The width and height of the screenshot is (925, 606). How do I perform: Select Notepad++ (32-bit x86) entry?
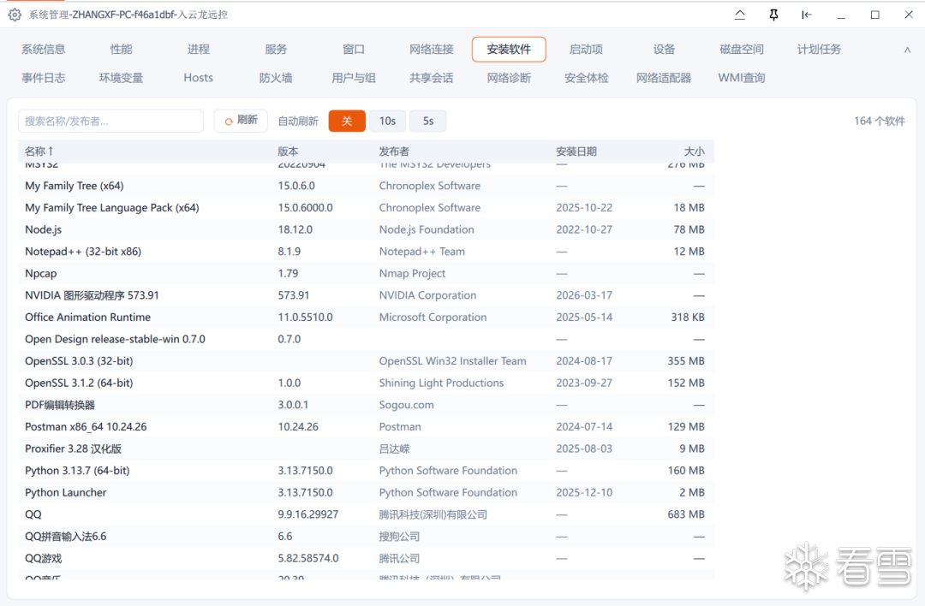(366, 251)
